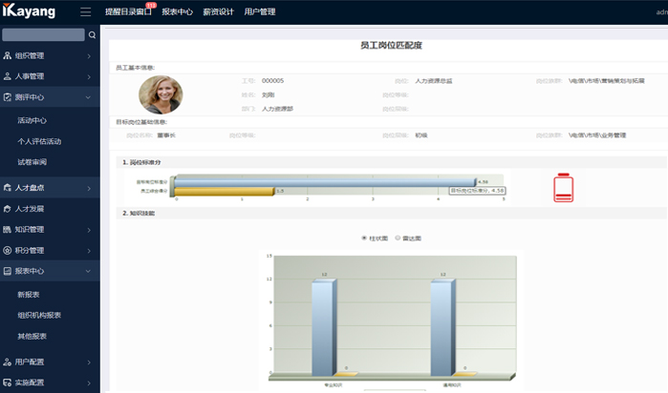Click the blue 目标岗位 score bar
The height and width of the screenshot is (393, 668).
pyautogui.click(x=325, y=181)
